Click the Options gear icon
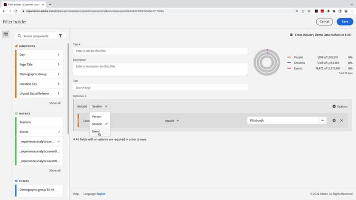Screen dimensions: 356x200 pos(334,106)
